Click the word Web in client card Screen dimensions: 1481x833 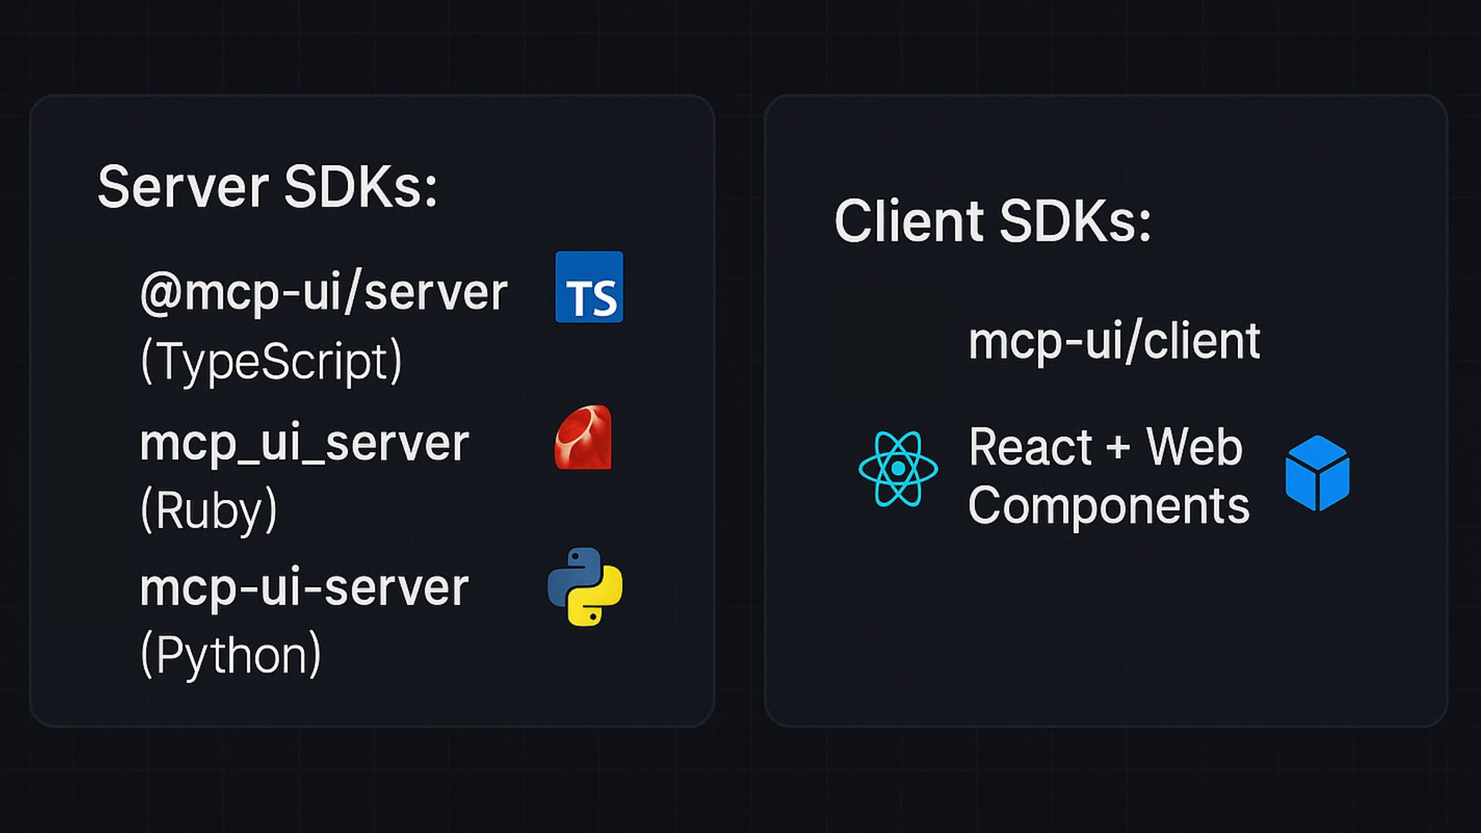coord(1194,447)
